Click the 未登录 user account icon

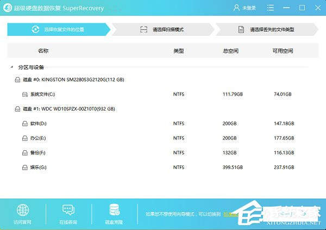236,8
